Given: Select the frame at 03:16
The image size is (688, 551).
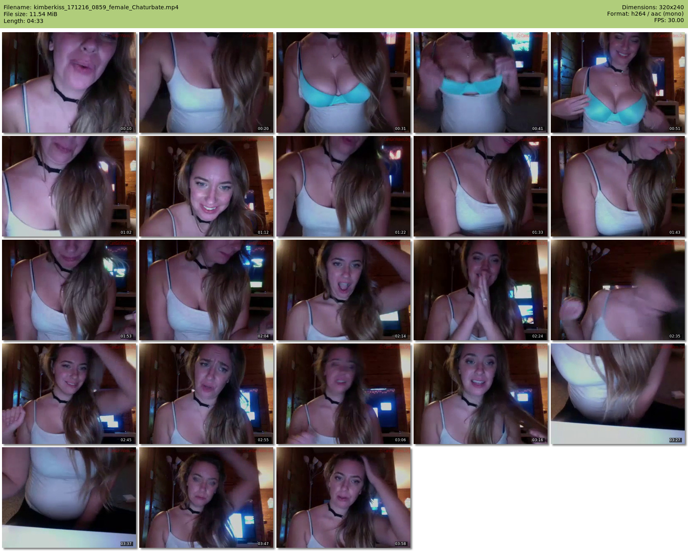Looking at the screenshot, I should tap(480, 394).
